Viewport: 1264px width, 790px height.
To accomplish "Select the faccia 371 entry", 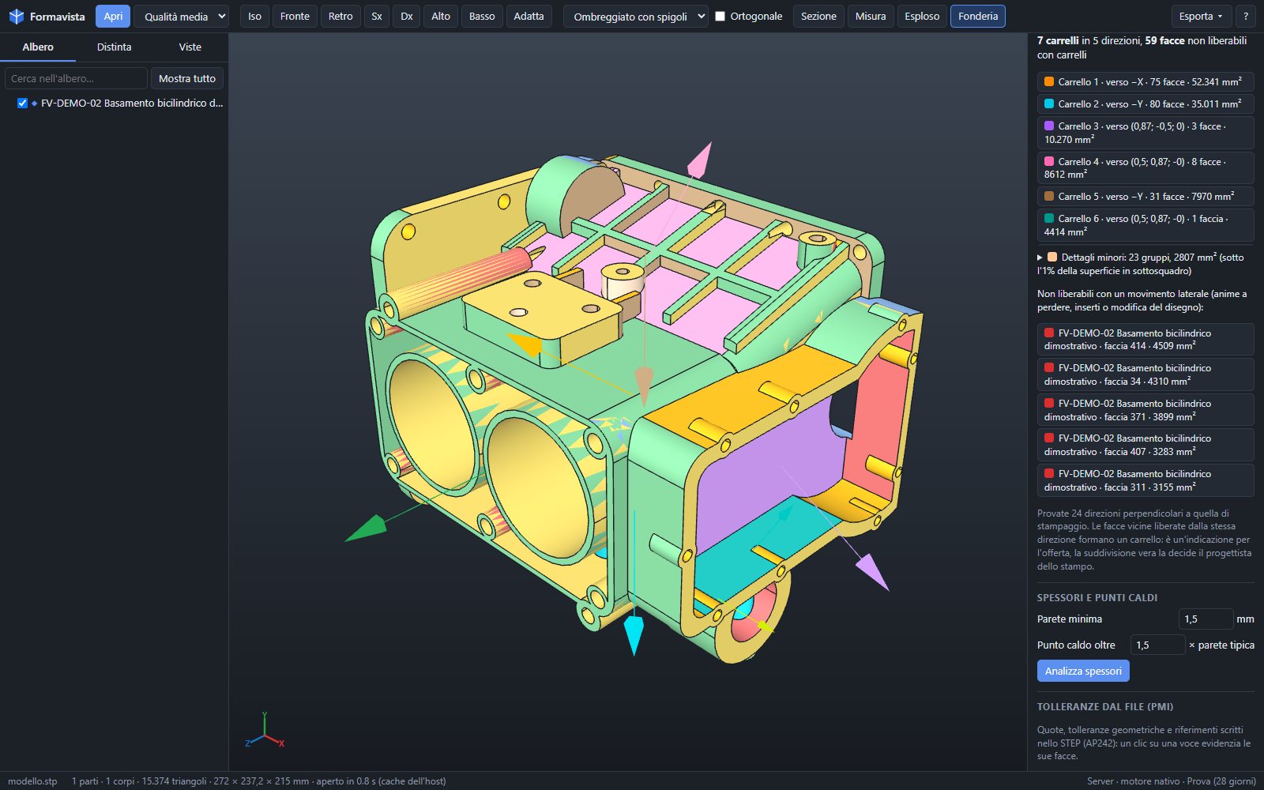I will point(1145,410).
